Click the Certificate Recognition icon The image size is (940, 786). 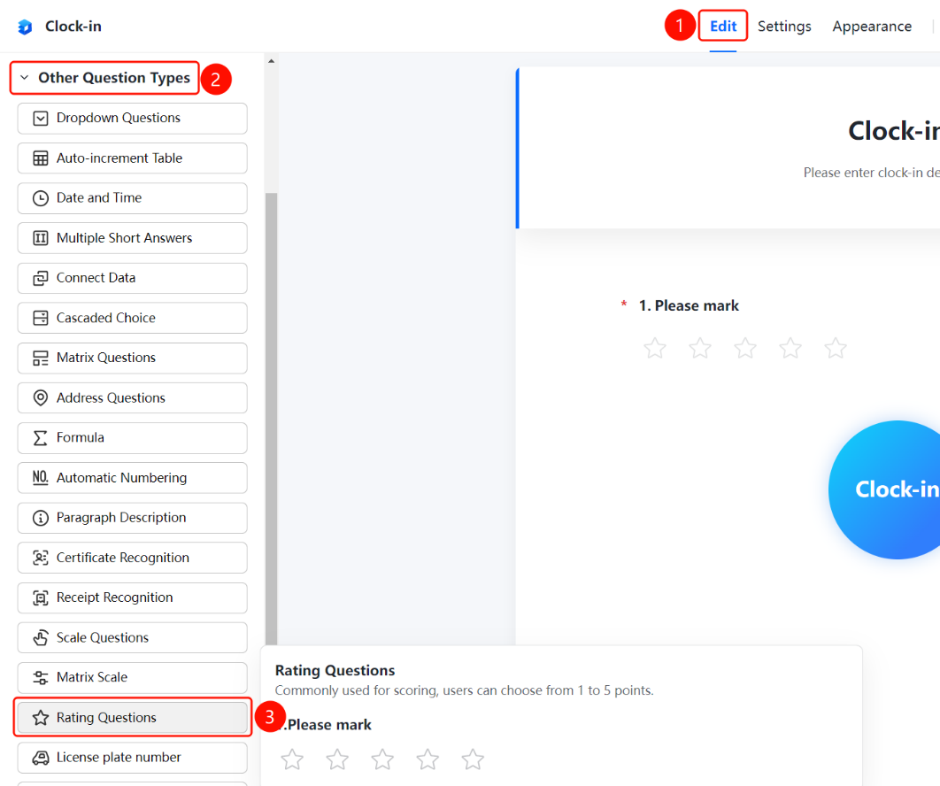pyautogui.click(x=40, y=558)
